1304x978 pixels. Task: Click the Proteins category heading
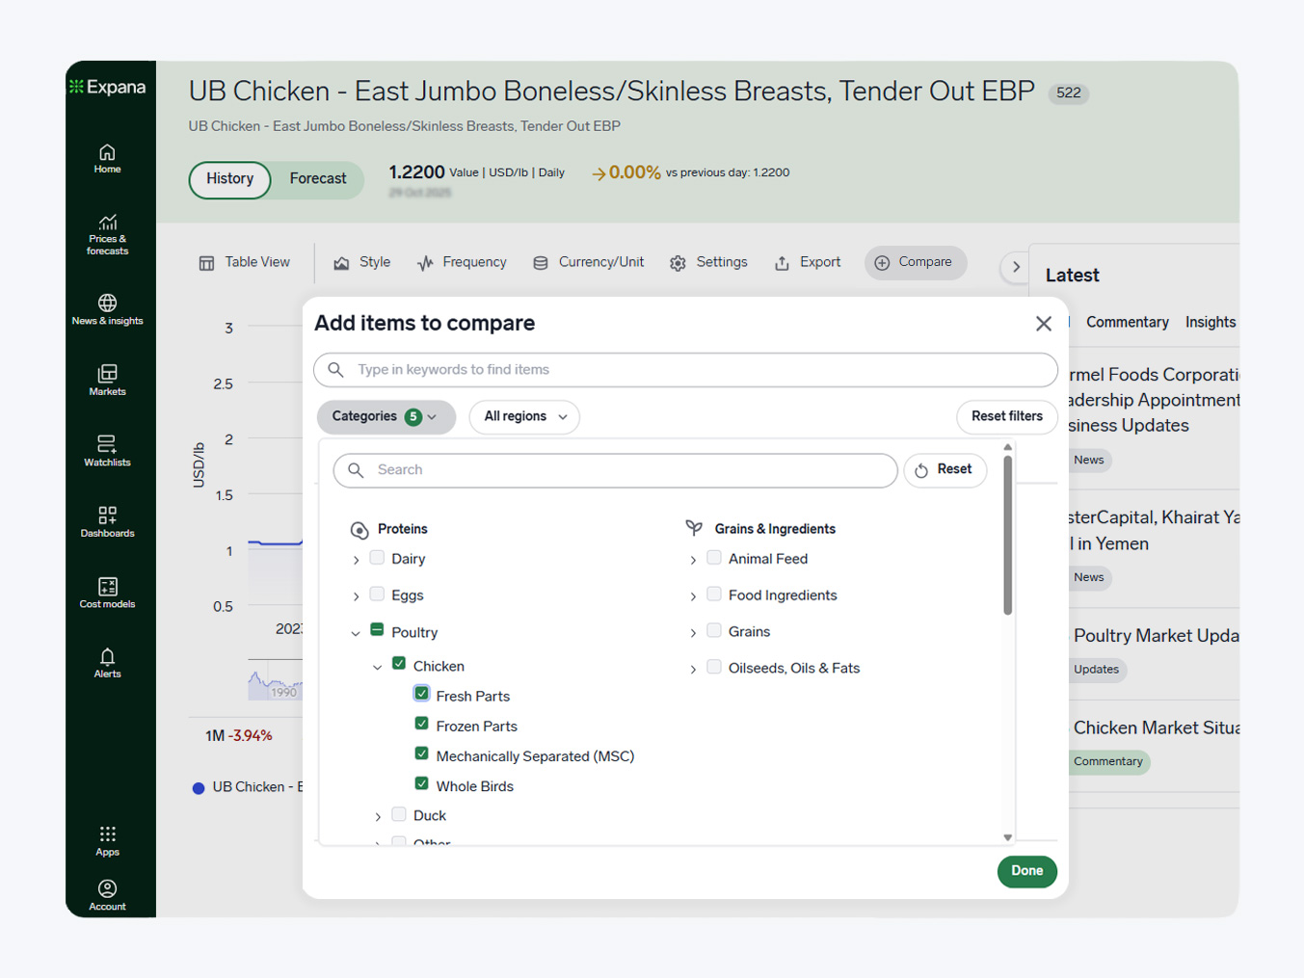tap(403, 529)
